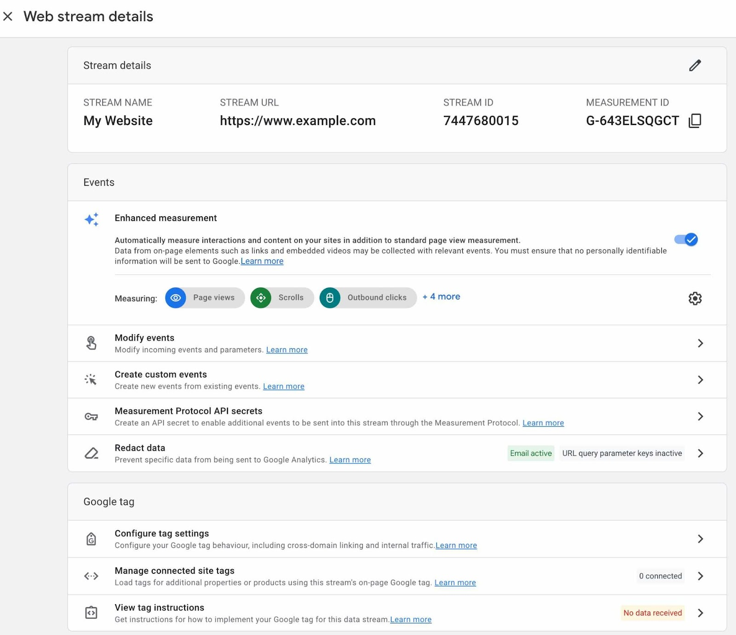The image size is (736, 635).
Task: Open the View tag instructions row
Action: coord(700,613)
